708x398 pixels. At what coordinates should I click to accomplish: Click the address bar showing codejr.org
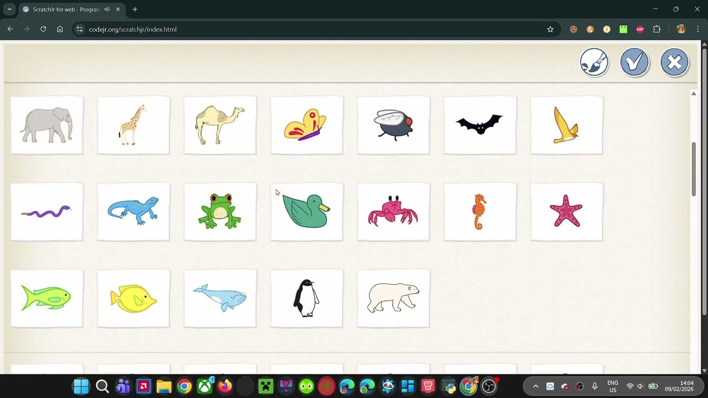point(316,29)
